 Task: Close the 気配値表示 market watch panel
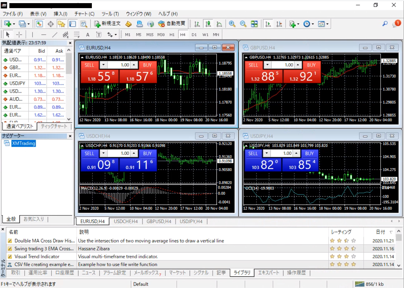[x=70, y=43]
